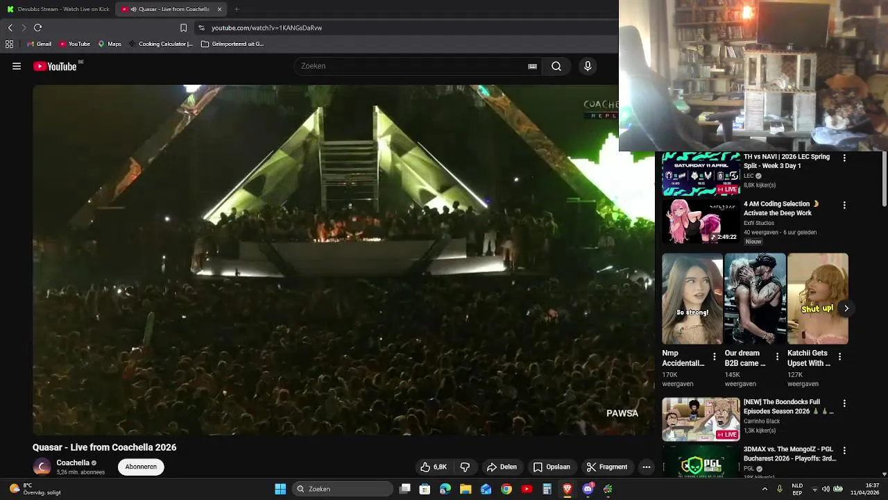
Task: Bookmark this page with the bookmark icon
Action: pyautogui.click(x=183, y=28)
